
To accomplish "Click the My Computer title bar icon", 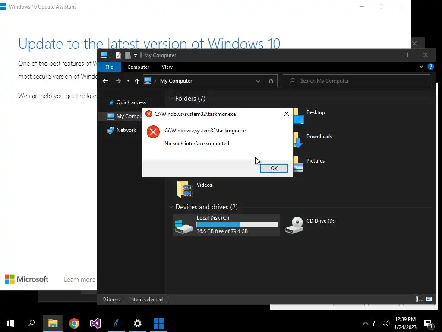I will click(x=104, y=55).
